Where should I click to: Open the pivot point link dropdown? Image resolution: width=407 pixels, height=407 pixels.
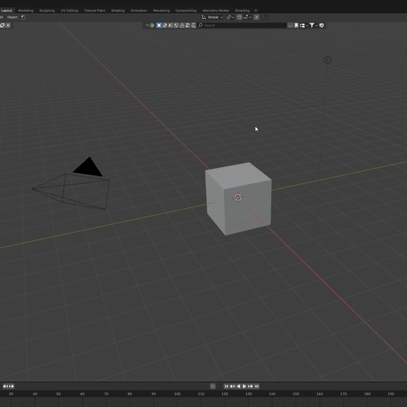[230, 17]
